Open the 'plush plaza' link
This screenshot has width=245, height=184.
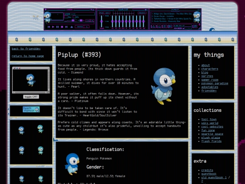pos(211,138)
